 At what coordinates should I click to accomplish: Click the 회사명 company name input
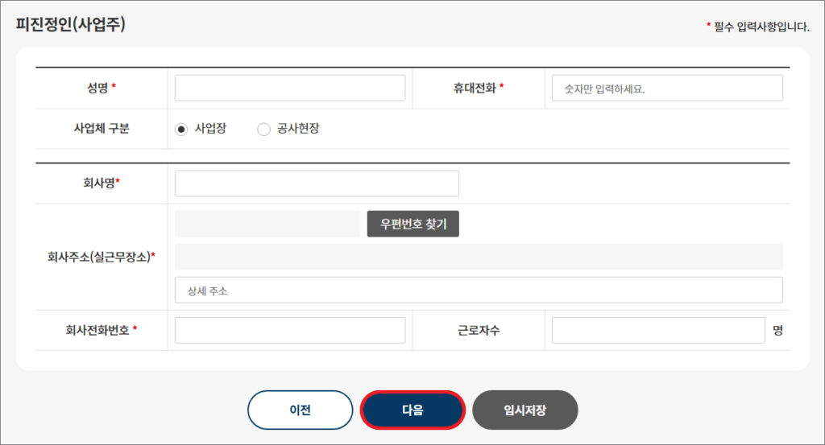pyautogui.click(x=317, y=183)
